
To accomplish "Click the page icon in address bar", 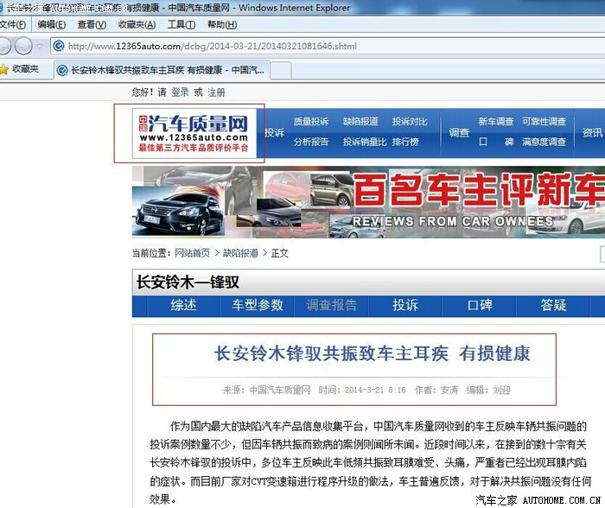I will pyautogui.click(x=59, y=46).
